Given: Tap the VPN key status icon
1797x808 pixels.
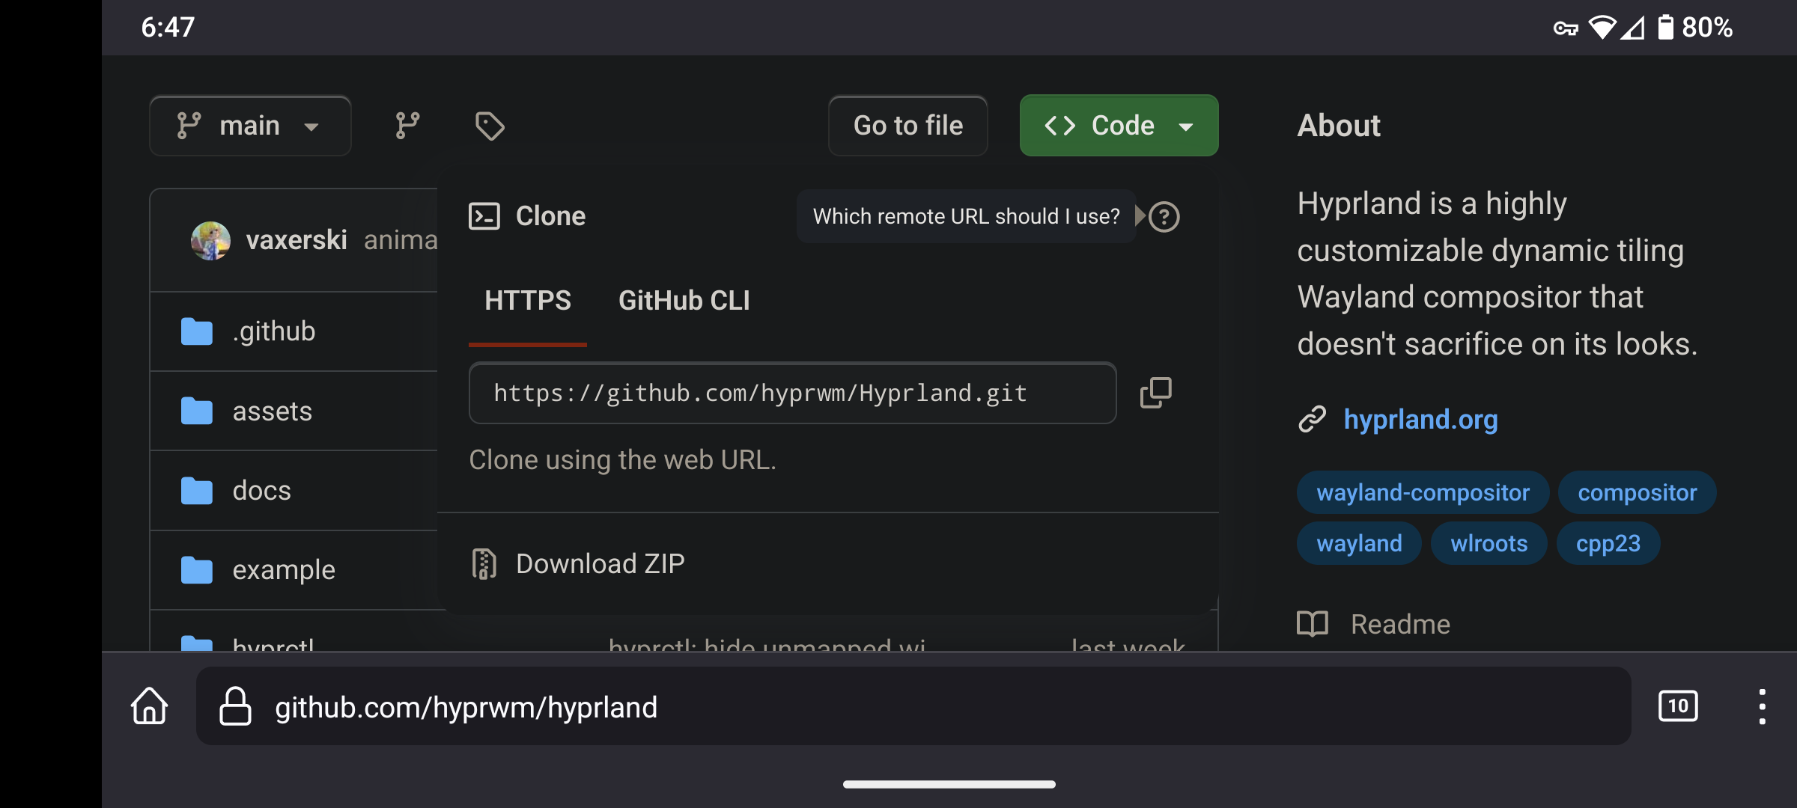Looking at the screenshot, I should click(x=1565, y=28).
